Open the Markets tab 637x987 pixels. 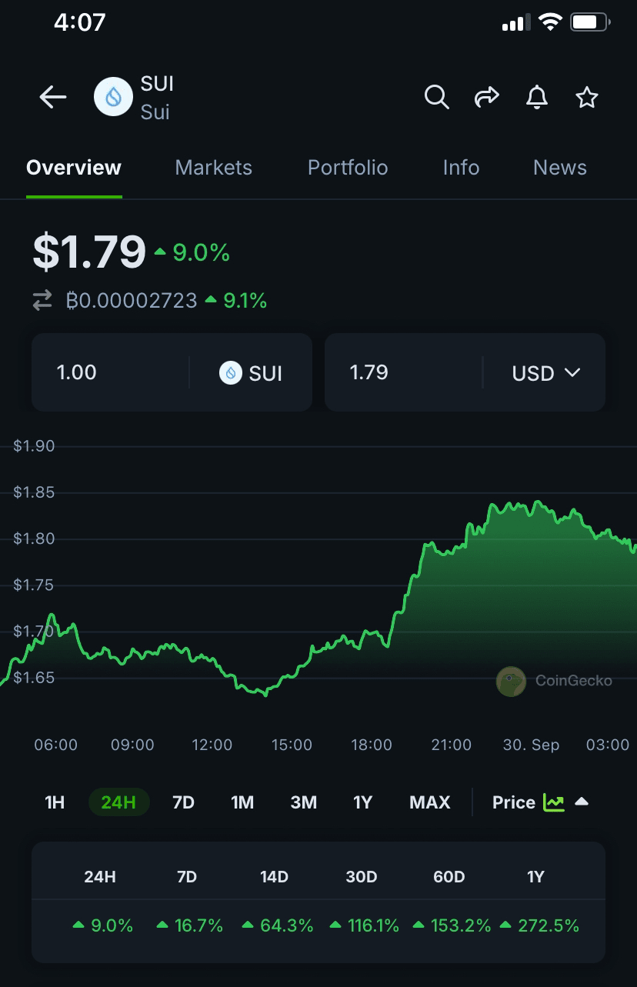[214, 168]
